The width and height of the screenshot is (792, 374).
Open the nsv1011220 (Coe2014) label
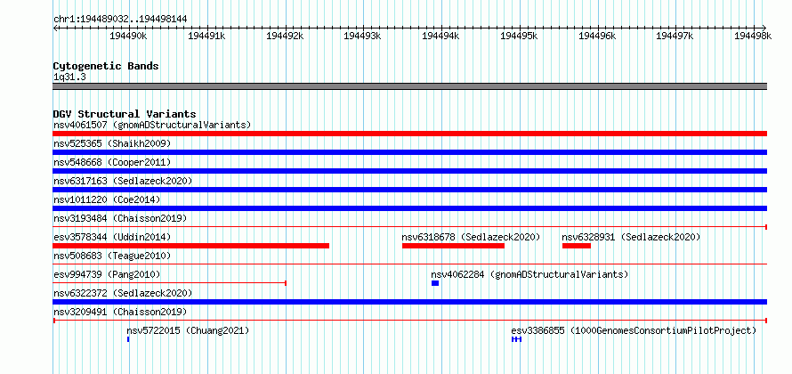(107, 199)
